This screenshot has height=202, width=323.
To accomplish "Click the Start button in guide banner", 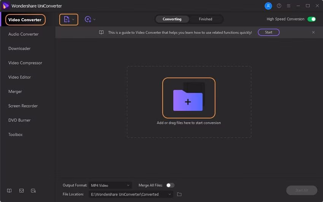I will click(x=269, y=32).
